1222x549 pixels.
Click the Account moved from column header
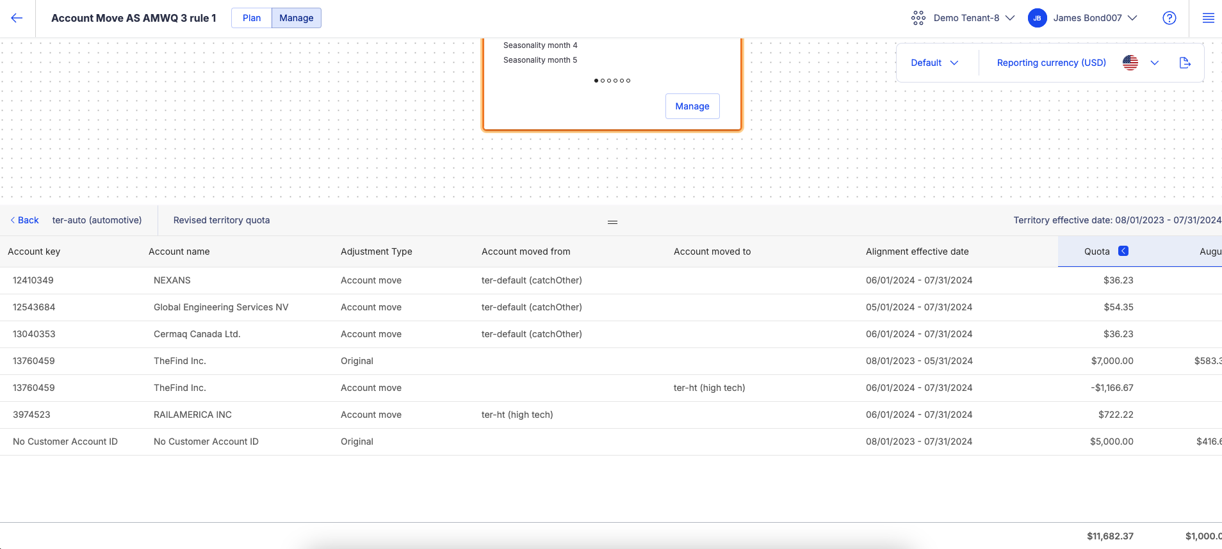tap(526, 251)
